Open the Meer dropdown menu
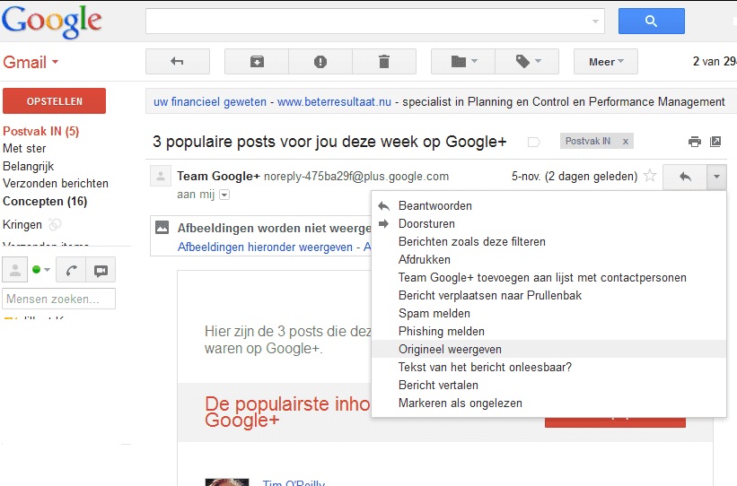 point(606,61)
